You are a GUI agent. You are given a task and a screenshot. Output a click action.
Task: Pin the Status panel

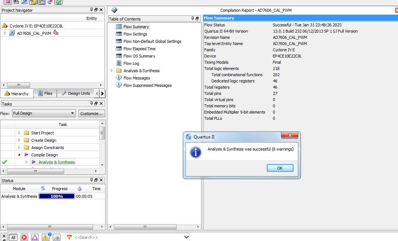tap(91, 180)
